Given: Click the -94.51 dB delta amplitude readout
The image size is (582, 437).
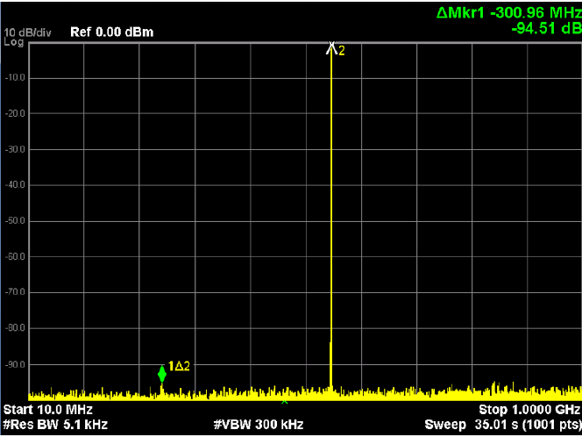Looking at the screenshot, I should (546, 28).
